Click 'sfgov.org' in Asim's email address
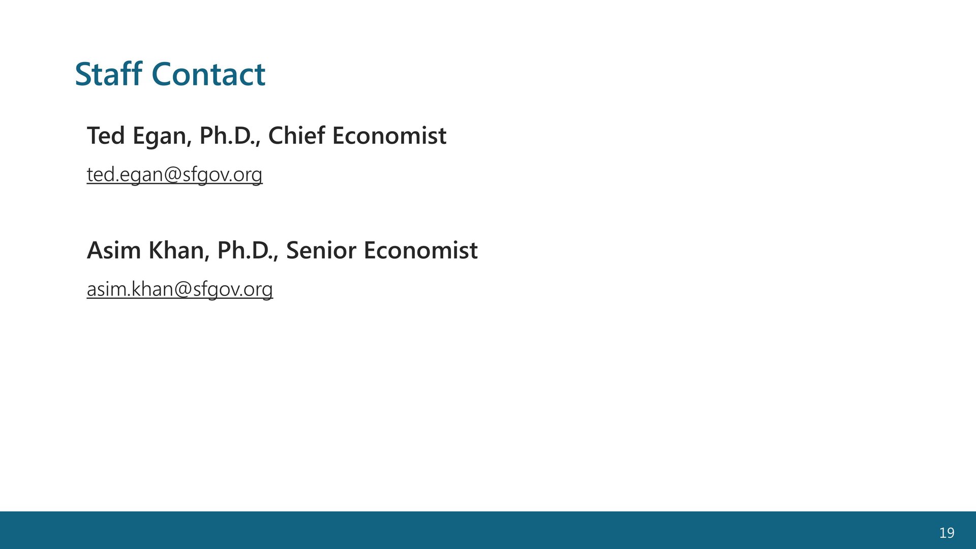This screenshot has width=976, height=549. pos(233,290)
